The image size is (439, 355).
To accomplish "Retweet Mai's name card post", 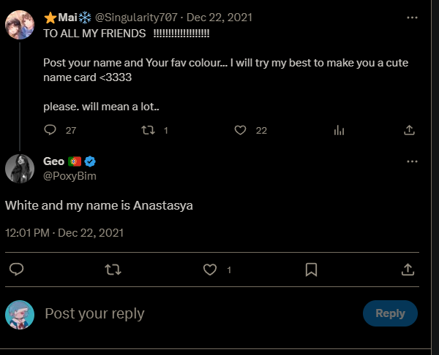I will [148, 130].
